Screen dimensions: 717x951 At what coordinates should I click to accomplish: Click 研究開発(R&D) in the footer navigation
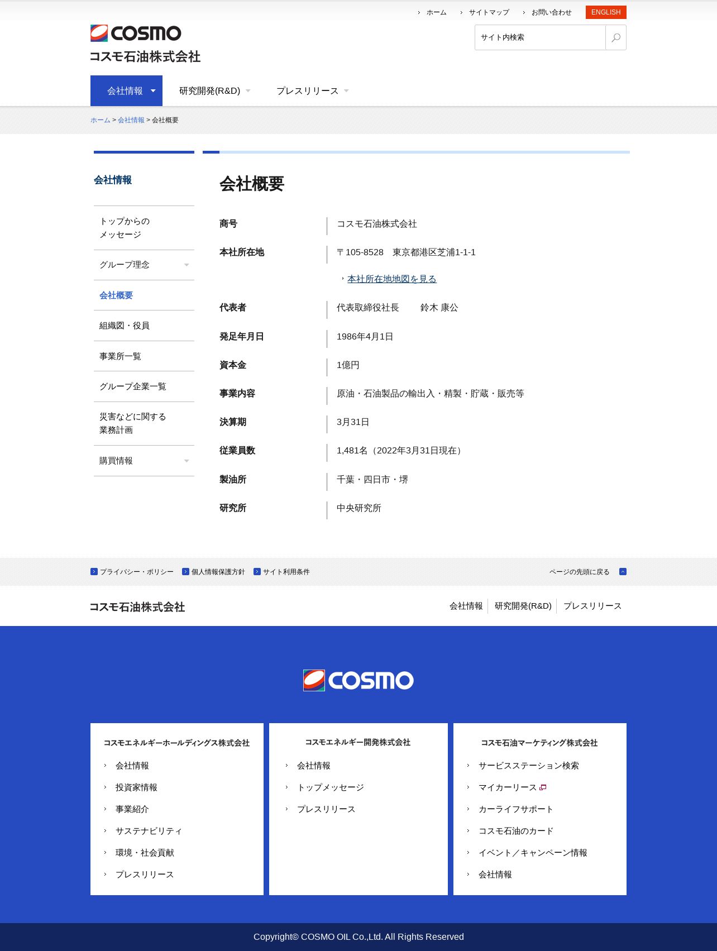point(523,606)
